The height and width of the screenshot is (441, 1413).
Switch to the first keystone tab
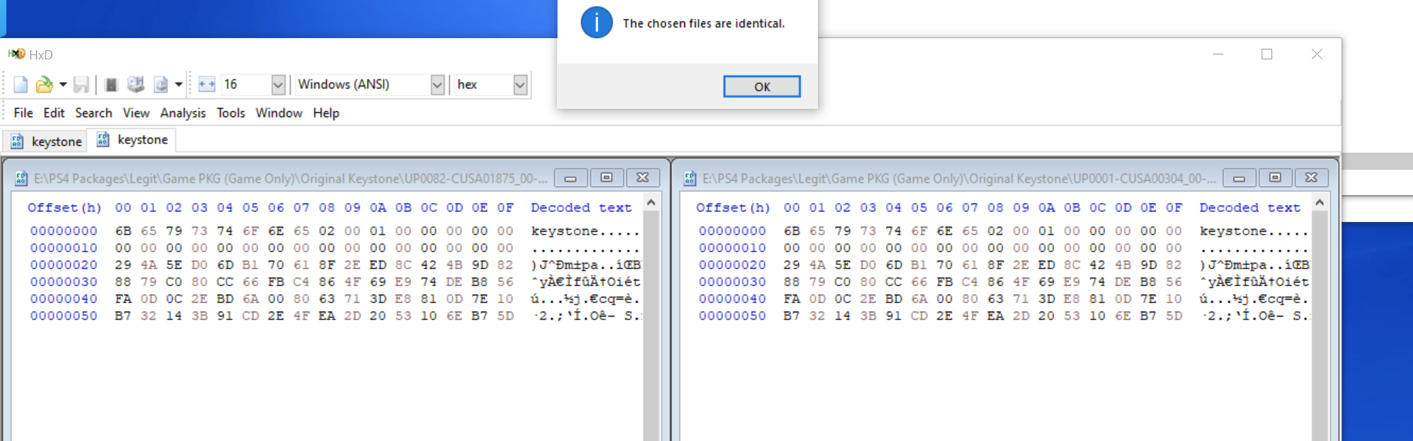46,141
